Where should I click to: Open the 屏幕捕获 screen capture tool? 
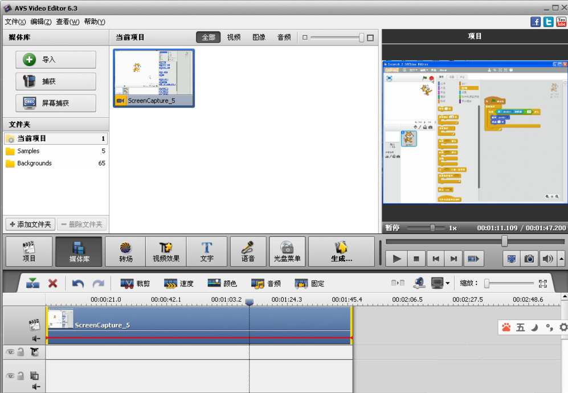coord(55,103)
